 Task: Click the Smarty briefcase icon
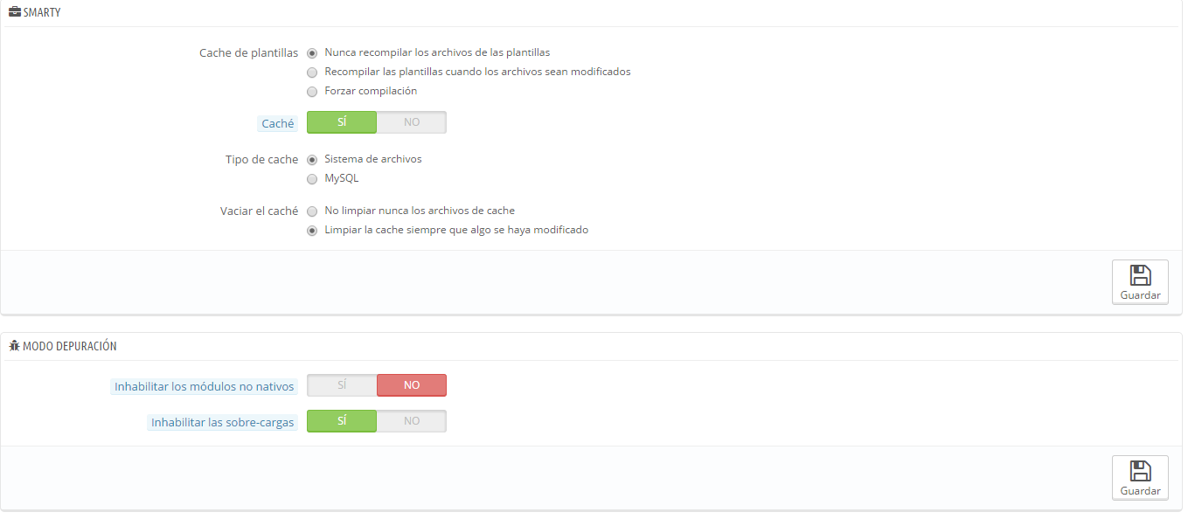pyautogui.click(x=14, y=13)
